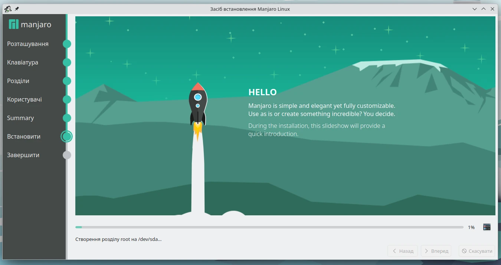This screenshot has height=265, width=501.
Task: Click the Назад button
Action: tap(403, 251)
